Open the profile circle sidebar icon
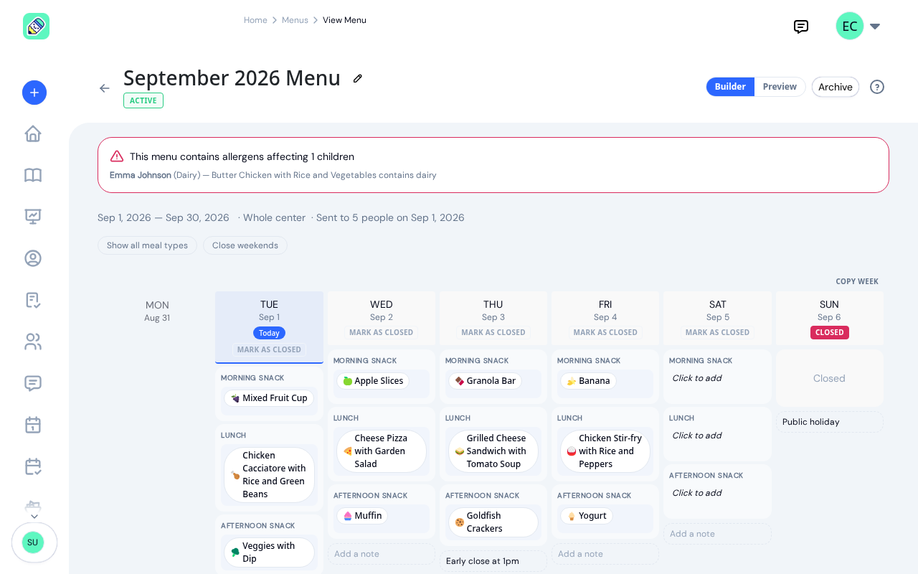This screenshot has width=918, height=574. pos(33,258)
